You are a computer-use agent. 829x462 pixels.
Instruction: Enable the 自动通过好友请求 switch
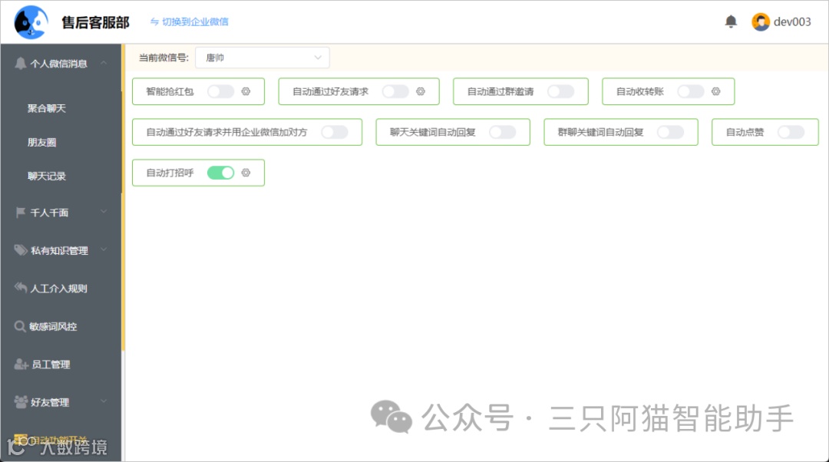395,91
